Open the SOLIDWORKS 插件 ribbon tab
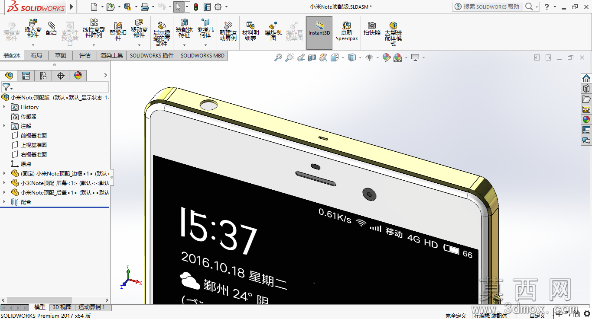Screen dimensions: 592x319 pos(152,55)
